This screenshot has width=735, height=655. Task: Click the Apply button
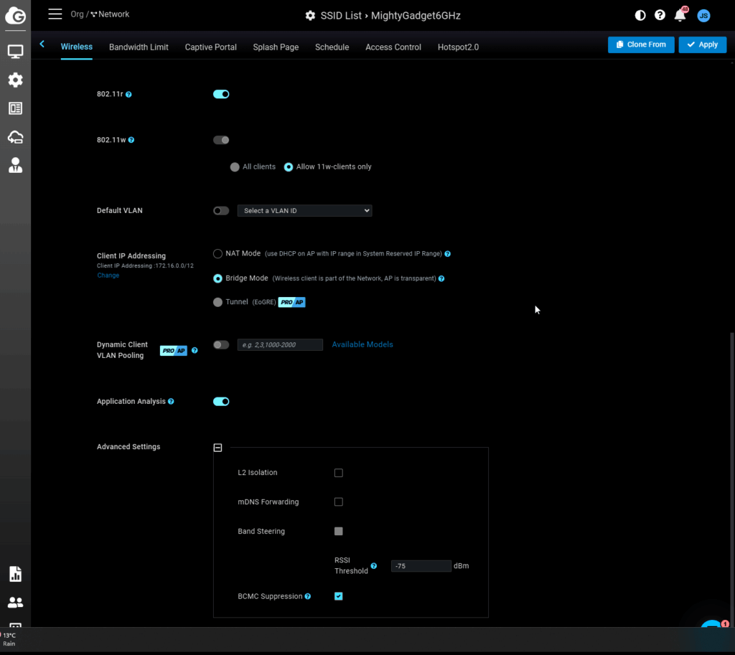click(x=702, y=44)
